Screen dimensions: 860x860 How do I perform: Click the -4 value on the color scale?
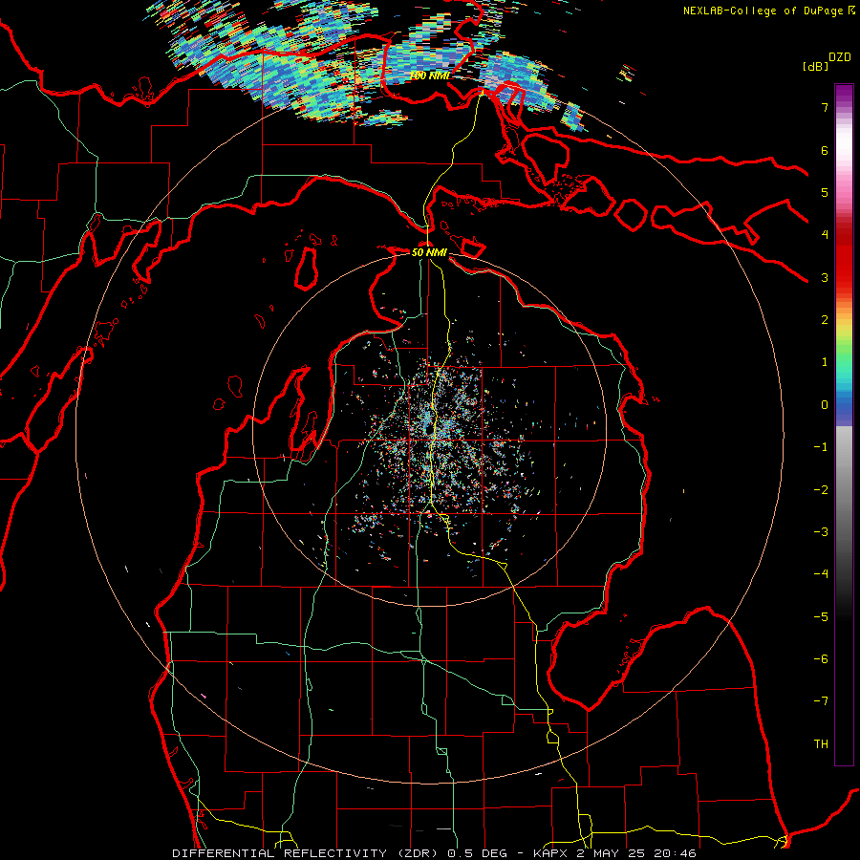(821, 574)
